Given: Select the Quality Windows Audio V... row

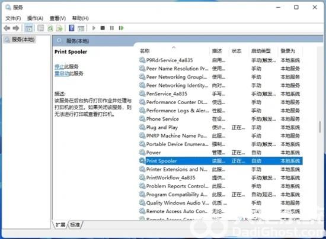Looking at the screenshot, I should (x=220, y=203).
